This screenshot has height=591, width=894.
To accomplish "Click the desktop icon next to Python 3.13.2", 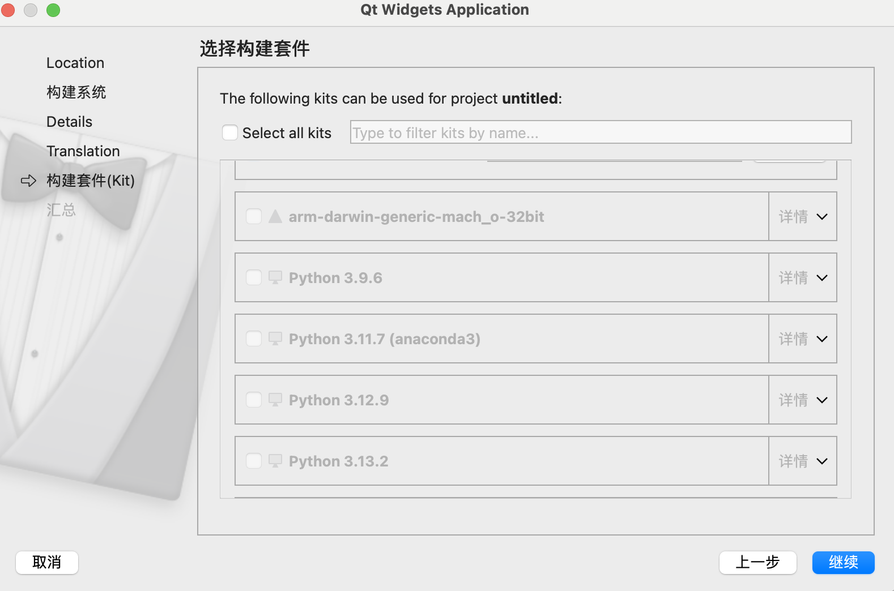I will (x=275, y=461).
